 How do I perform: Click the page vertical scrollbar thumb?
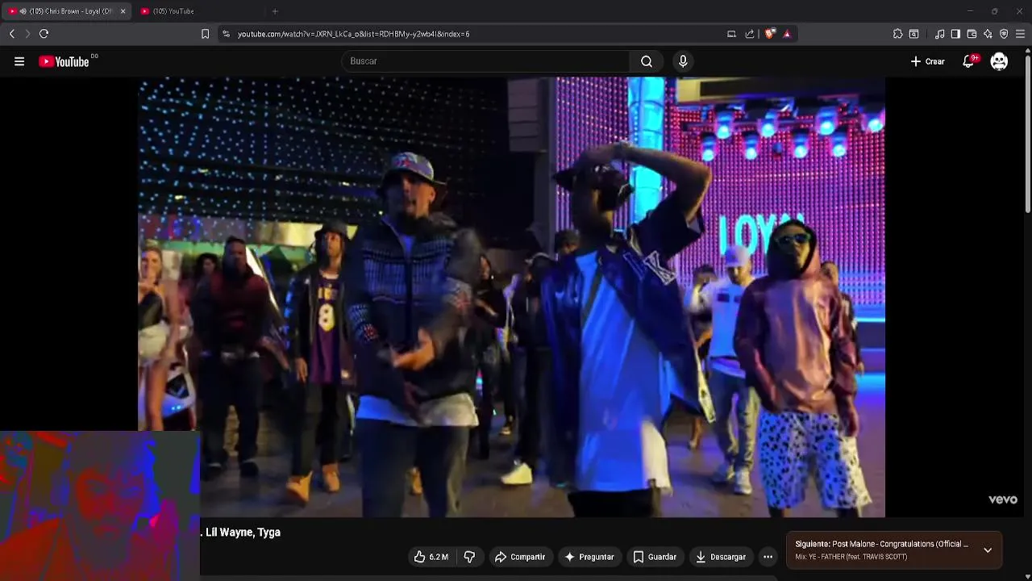click(1027, 135)
